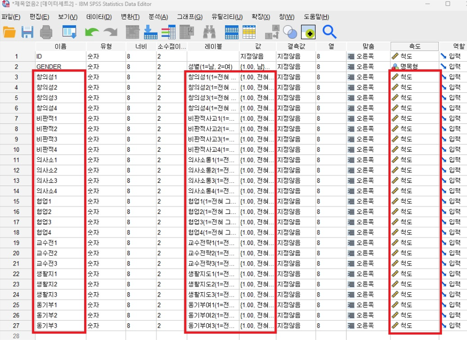
Task: Select variable name cell 생활지2
Action: [x=61, y=284]
